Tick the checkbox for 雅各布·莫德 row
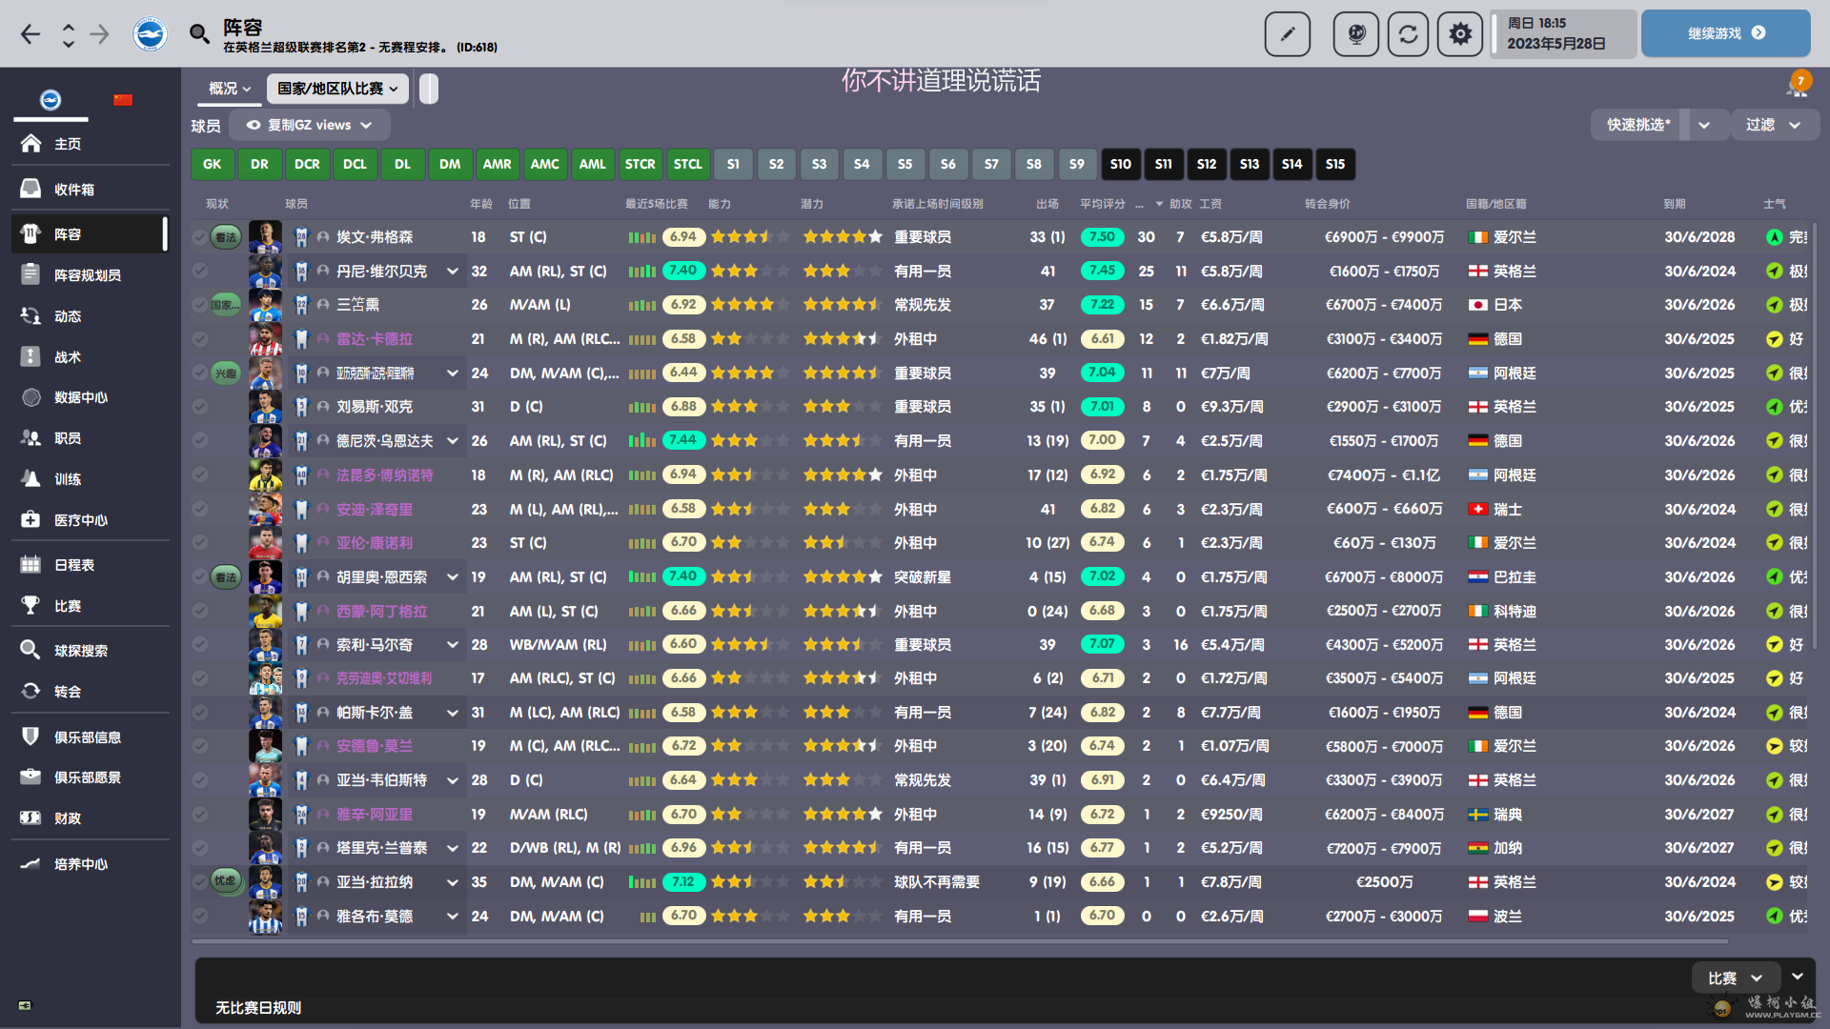1830x1029 pixels. point(199,917)
